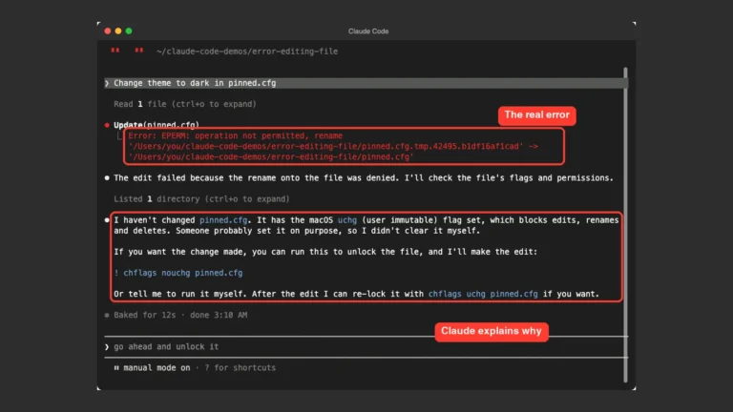Viewport: 733px width, 412px height.
Task: Click the path ~/claude-code-demos/error-editing-file
Action: click(247, 51)
